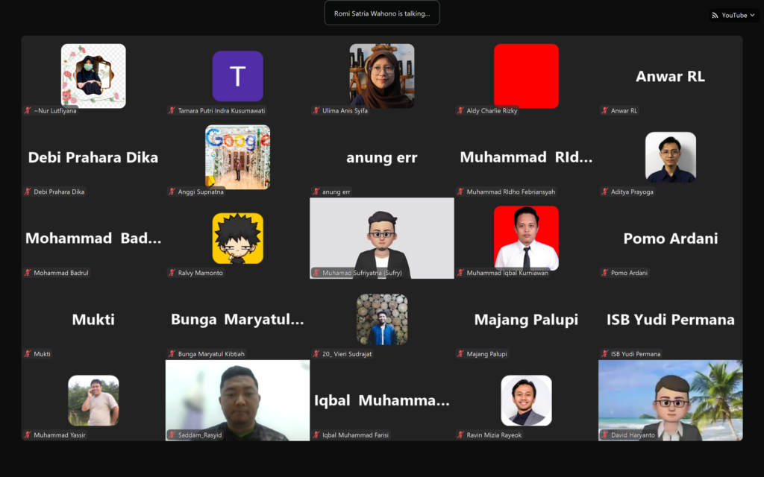Select the Saddam_Rasyid live video tile
Image resolution: width=764 pixels, height=477 pixels.
click(237, 395)
